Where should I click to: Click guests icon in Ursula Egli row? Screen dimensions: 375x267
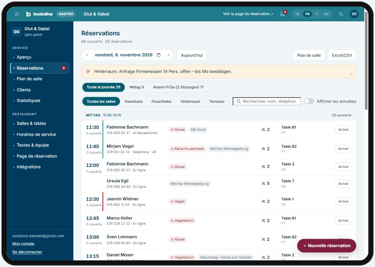[x=263, y=183]
